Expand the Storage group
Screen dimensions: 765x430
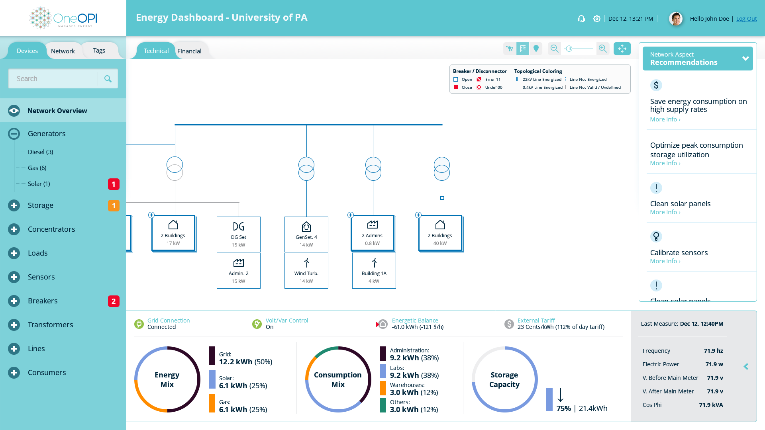point(14,205)
